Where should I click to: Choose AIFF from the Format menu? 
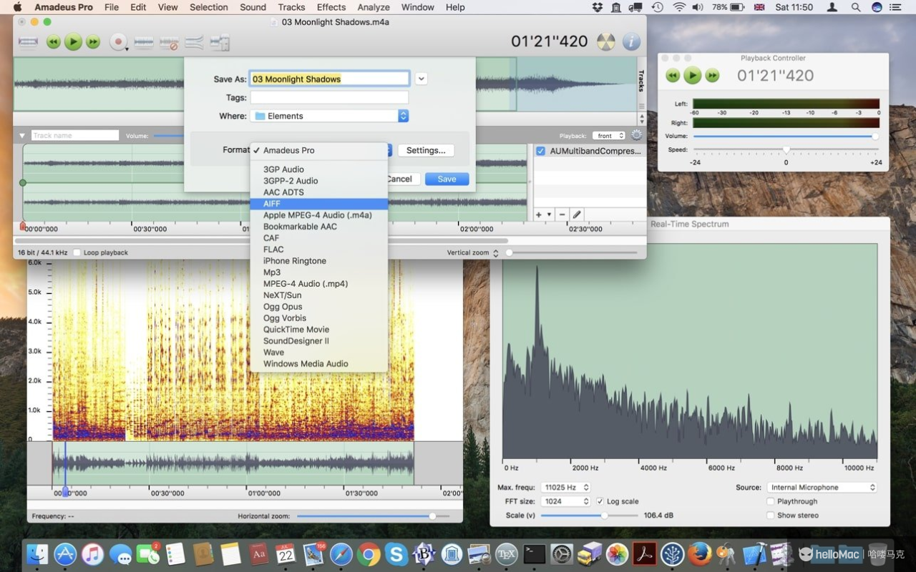(x=319, y=204)
